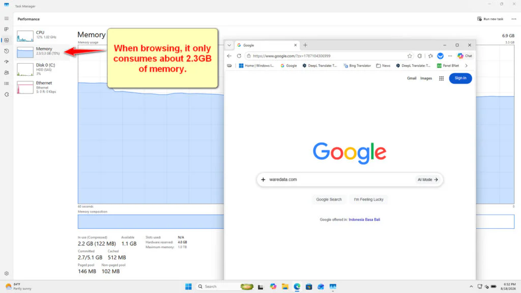Add this page to favorites star
The height and width of the screenshot is (293, 521).
[x=410, y=56]
